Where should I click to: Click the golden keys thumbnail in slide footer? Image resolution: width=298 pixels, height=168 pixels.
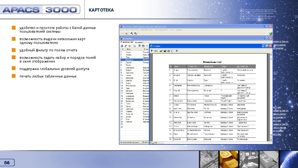pyautogui.click(x=229, y=159)
